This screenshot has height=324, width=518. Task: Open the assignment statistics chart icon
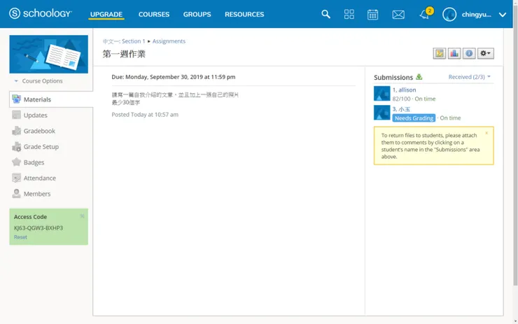pyautogui.click(x=454, y=53)
